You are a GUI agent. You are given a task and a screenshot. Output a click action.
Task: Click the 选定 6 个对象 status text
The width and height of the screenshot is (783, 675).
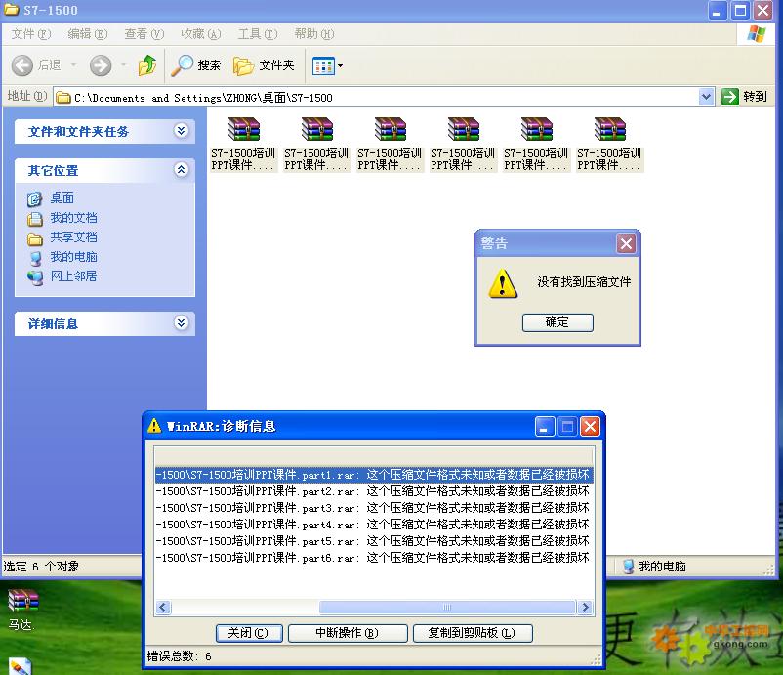pyautogui.click(x=41, y=566)
